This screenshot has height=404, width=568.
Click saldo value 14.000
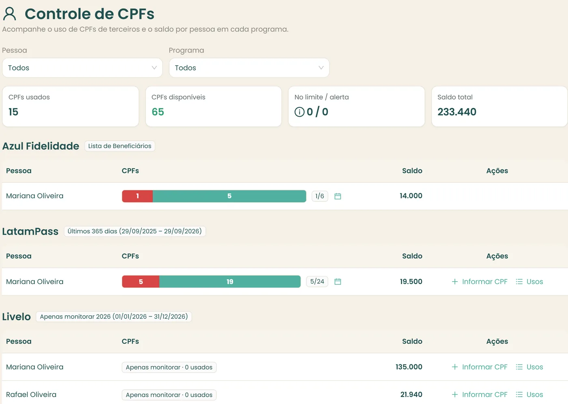pyautogui.click(x=411, y=196)
